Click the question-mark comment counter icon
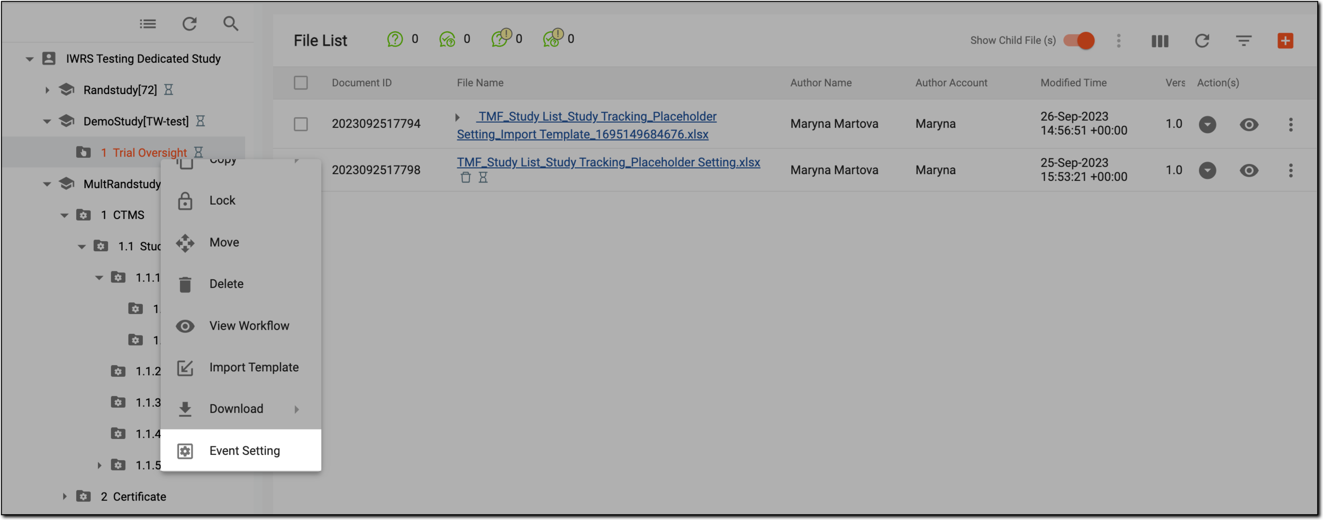The height and width of the screenshot is (520, 1323). click(x=395, y=39)
